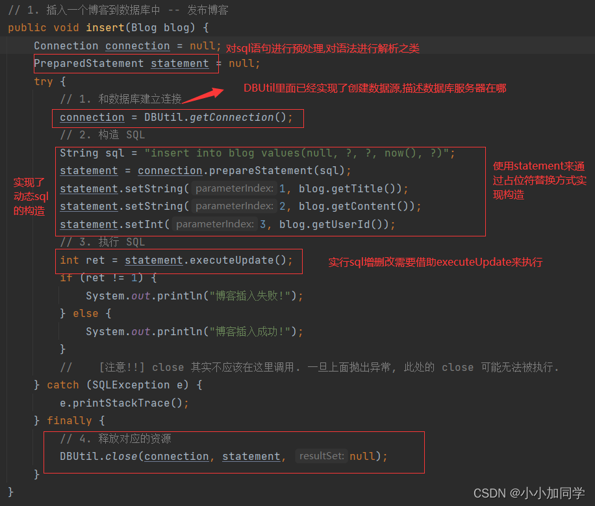Viewport: 595px width, 506px height.
Task: Click the CSDN @小小加同学 watermark link
Action: coord(529,493)
